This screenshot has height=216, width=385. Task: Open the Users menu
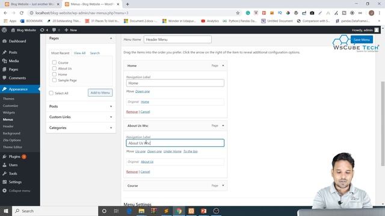13,165
